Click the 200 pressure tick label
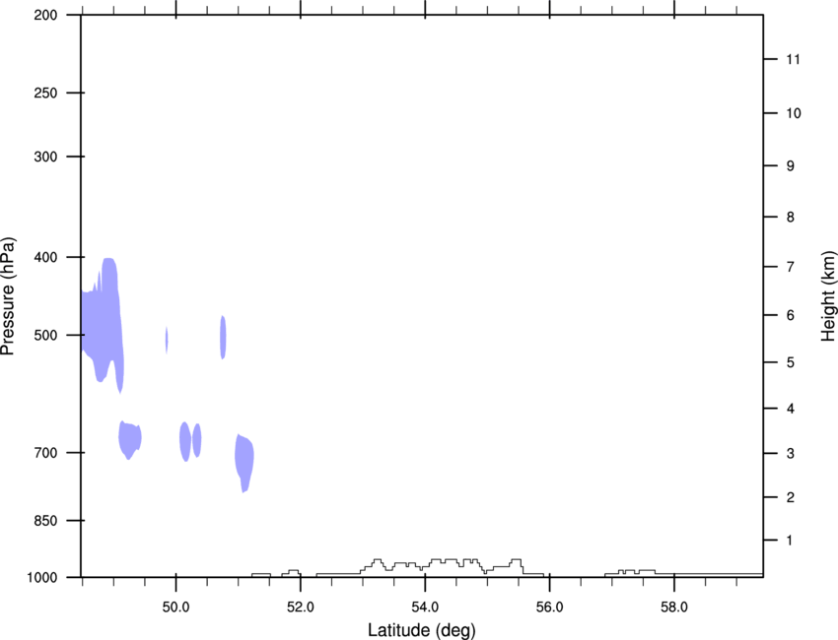This screenshot has width=838, height=640. point(45,15)
